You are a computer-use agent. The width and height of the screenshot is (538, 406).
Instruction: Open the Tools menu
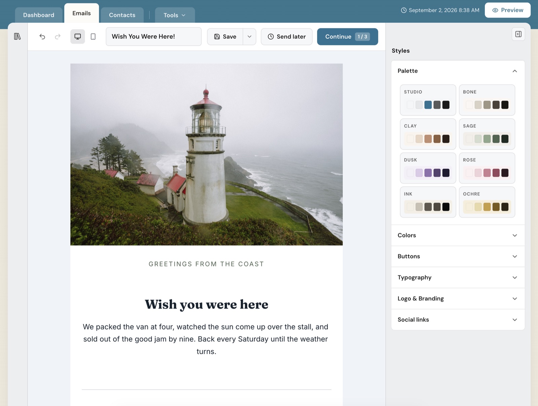tap(175, 15)
